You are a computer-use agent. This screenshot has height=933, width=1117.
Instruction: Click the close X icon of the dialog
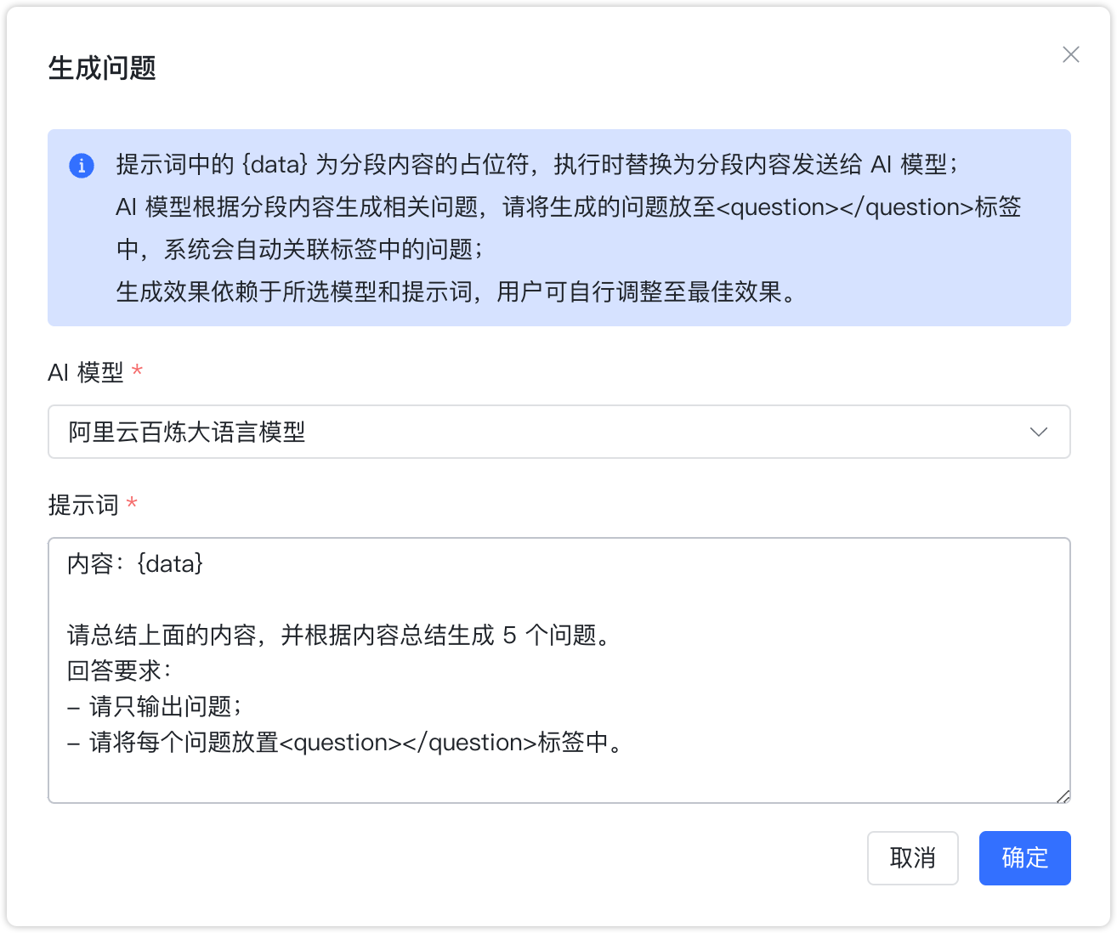coord(1070,54)
